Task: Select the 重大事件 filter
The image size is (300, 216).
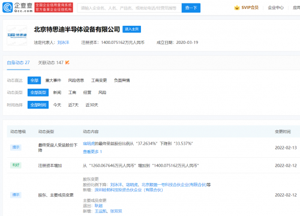Action: click(x=53, y=80)
